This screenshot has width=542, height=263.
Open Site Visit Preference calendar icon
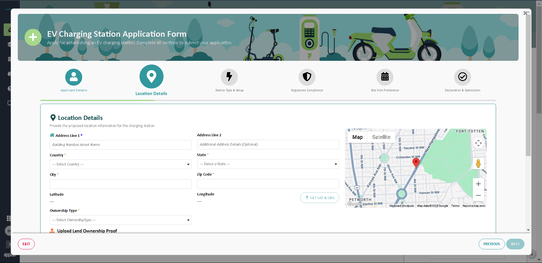[385, 77]
